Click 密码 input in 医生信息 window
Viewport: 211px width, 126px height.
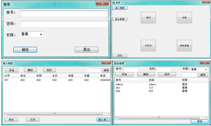[164, 70]
